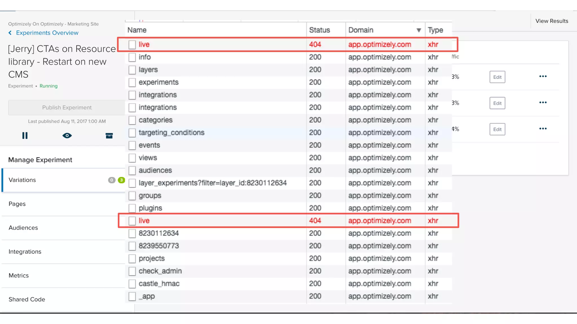Click Edit for the first variation
Viewport: 577px width, 324px height.
[497, 77]
